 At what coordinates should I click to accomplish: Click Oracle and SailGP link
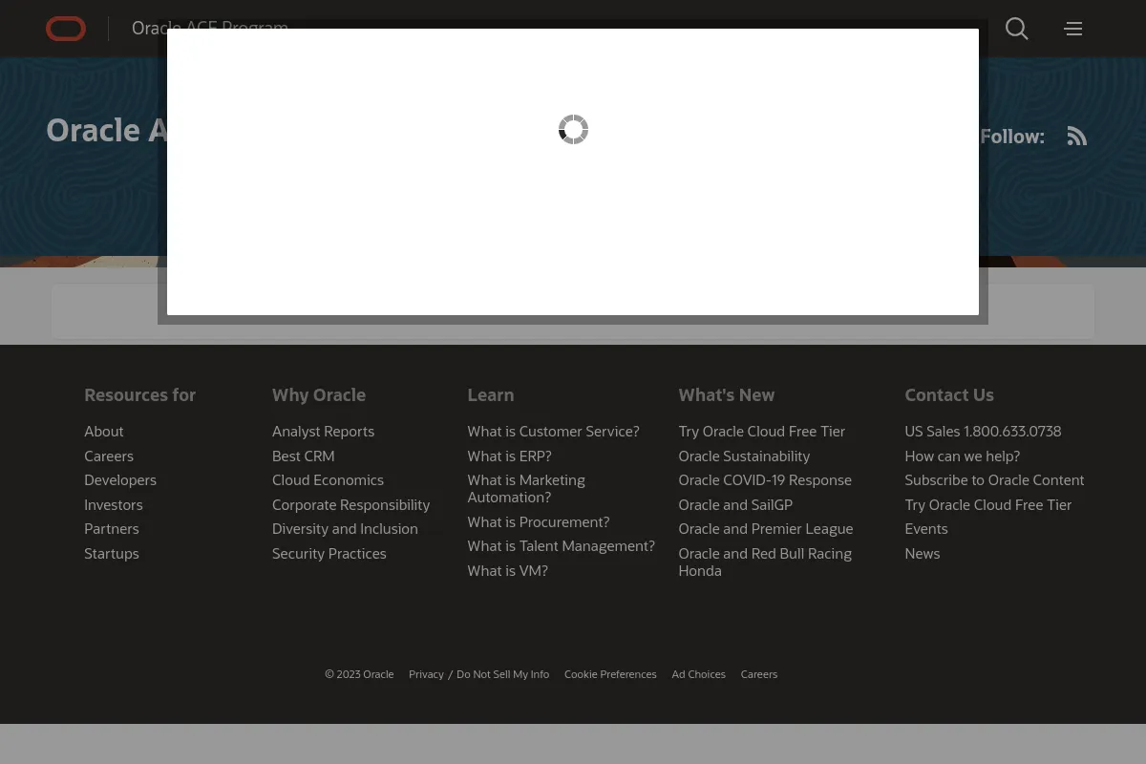coord(735,505)
